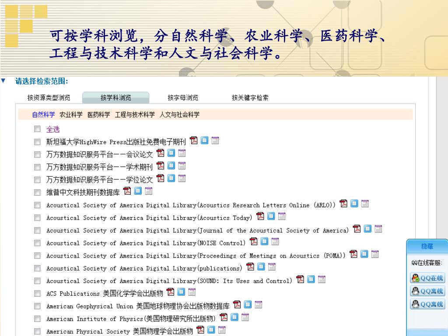Click American Institute of Physics row text

pyautogui.click(x=131, y=318)
